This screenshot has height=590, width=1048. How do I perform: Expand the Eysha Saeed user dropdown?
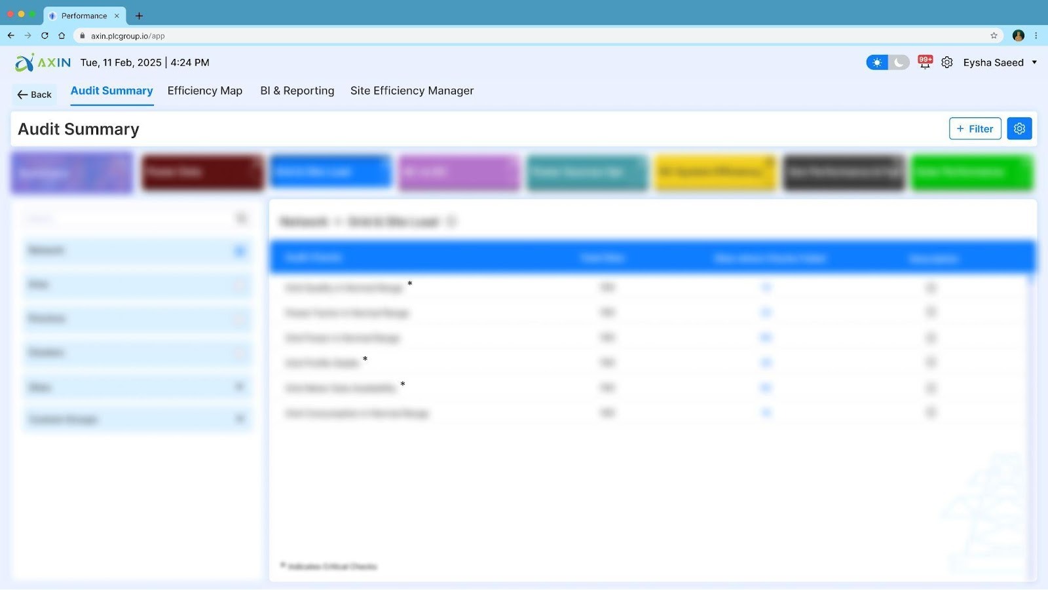pyautogui.click(x=1034, y=63)
